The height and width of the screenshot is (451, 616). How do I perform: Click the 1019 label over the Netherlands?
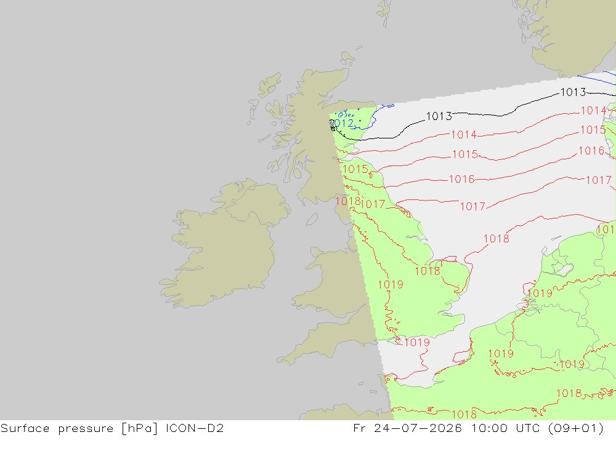[540, 293]
